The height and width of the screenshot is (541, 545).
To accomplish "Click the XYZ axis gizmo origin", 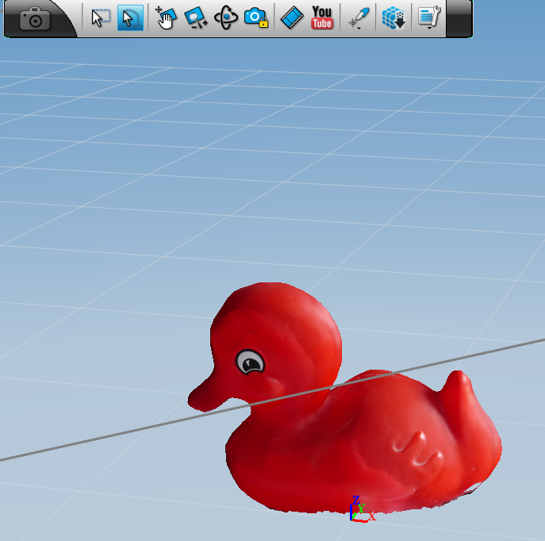I will click(352, 519).
